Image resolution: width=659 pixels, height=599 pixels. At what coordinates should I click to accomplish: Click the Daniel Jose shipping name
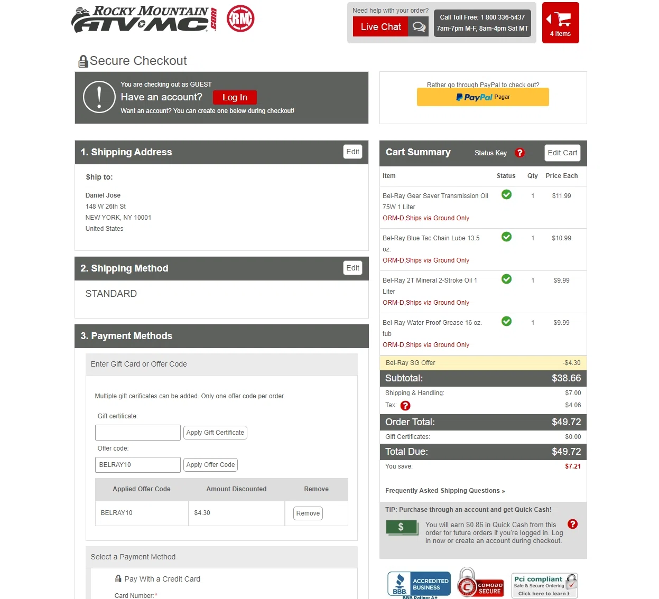[103, 195]
